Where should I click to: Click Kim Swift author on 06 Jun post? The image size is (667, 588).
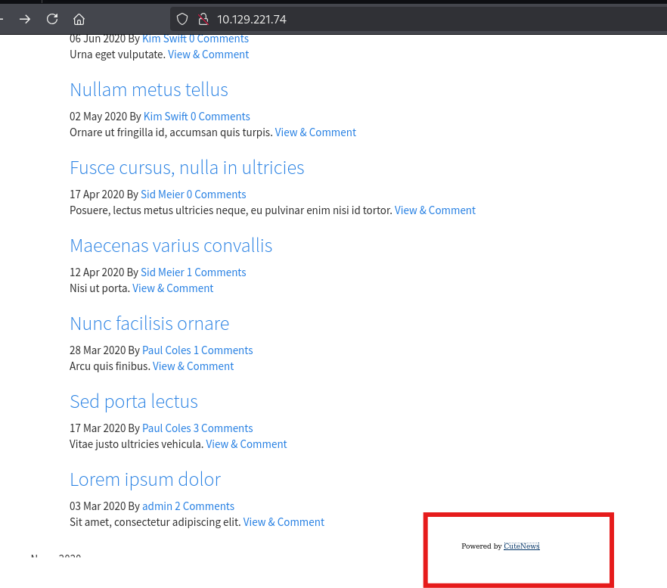tap(164, 39)
